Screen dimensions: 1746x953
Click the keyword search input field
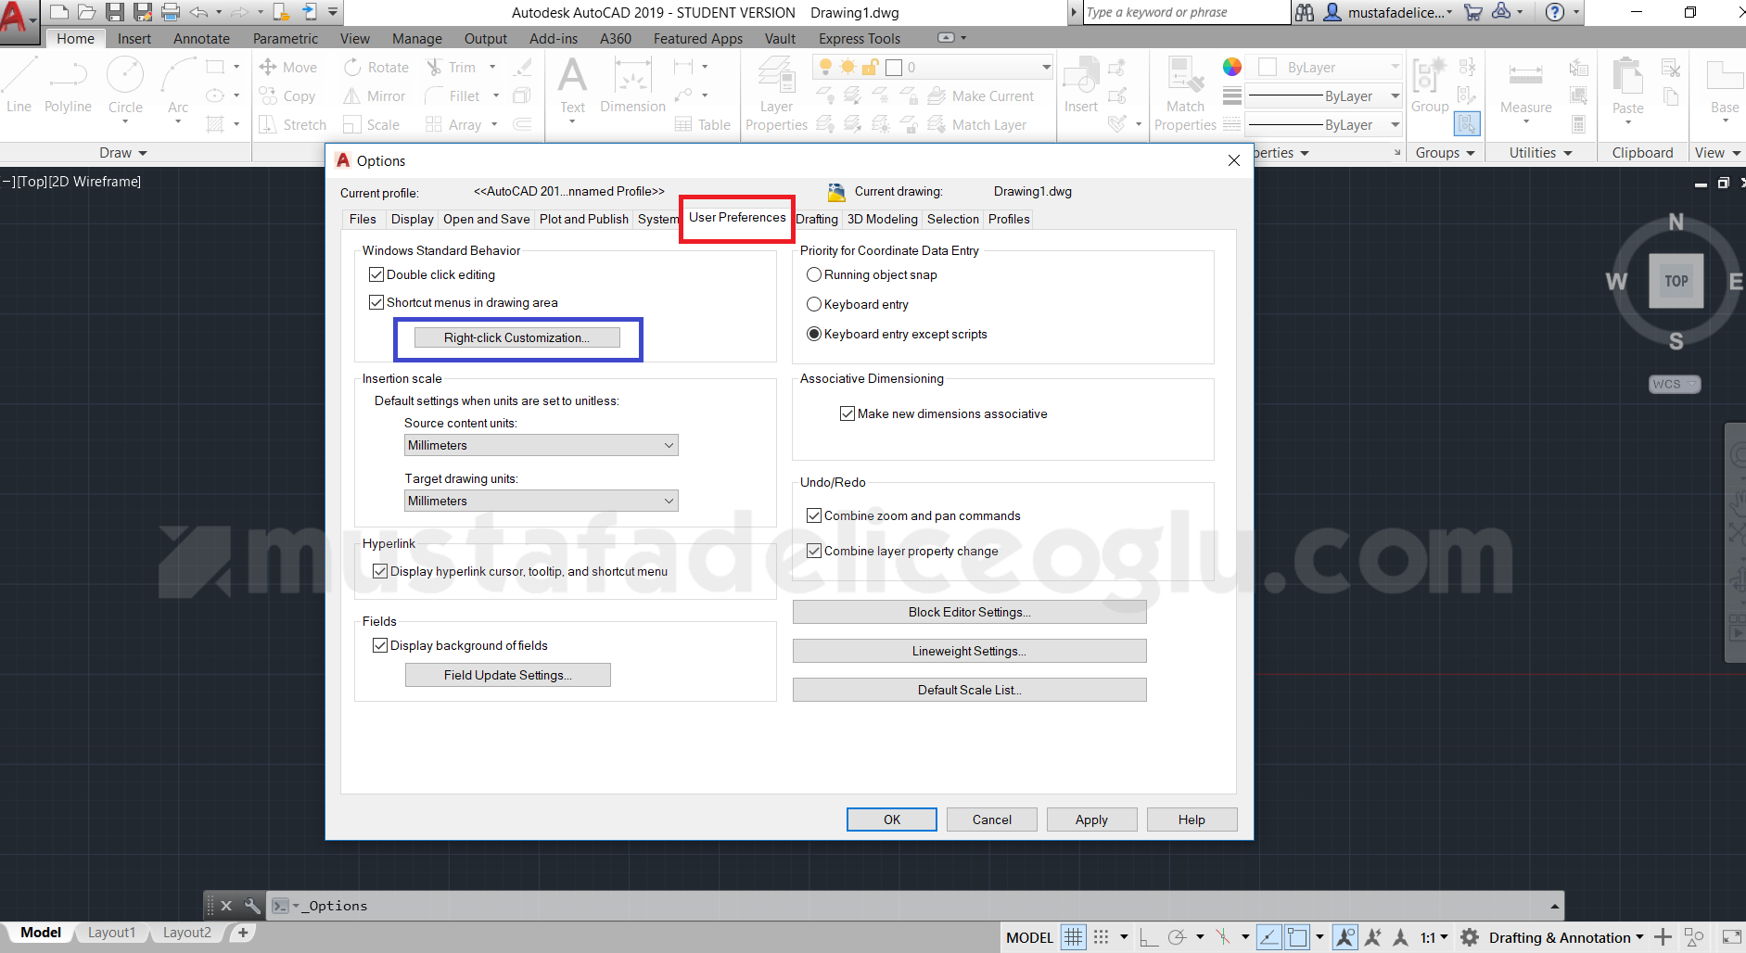tap(1186, 12)
